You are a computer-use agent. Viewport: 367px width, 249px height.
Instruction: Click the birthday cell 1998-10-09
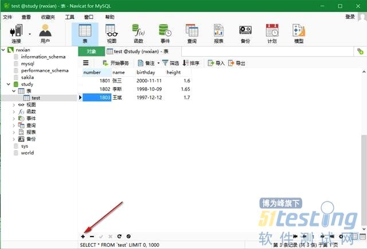click(x=150, y=89)
